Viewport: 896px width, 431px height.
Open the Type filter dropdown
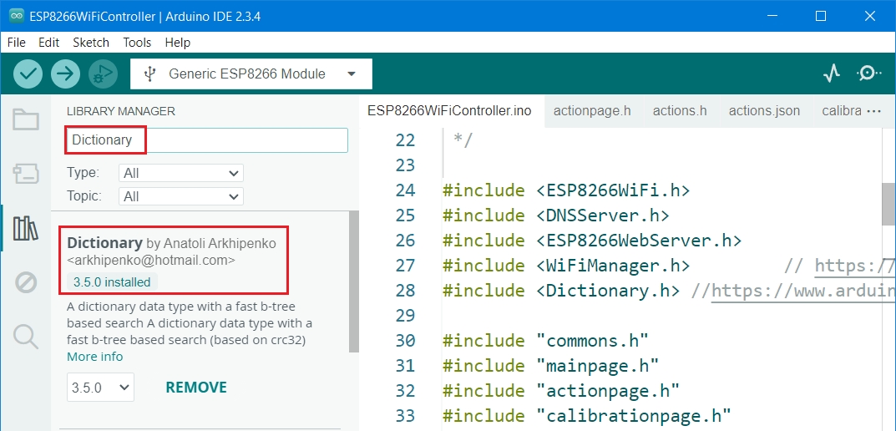coord(181,173)
